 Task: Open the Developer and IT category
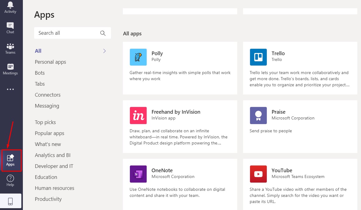(54, 166)
